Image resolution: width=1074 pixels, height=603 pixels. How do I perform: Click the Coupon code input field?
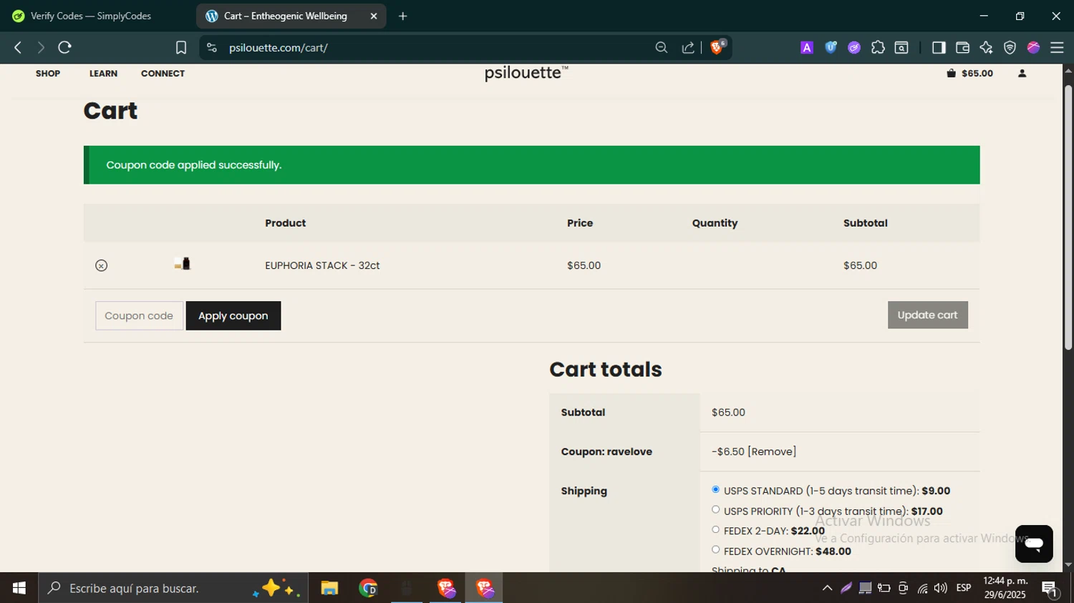tap(139, 315)
